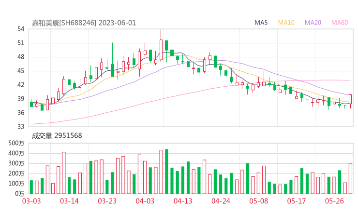Click the last red volume bar on right
The width and height of the screenshot is (358, 212).
(x=350, y=179)
